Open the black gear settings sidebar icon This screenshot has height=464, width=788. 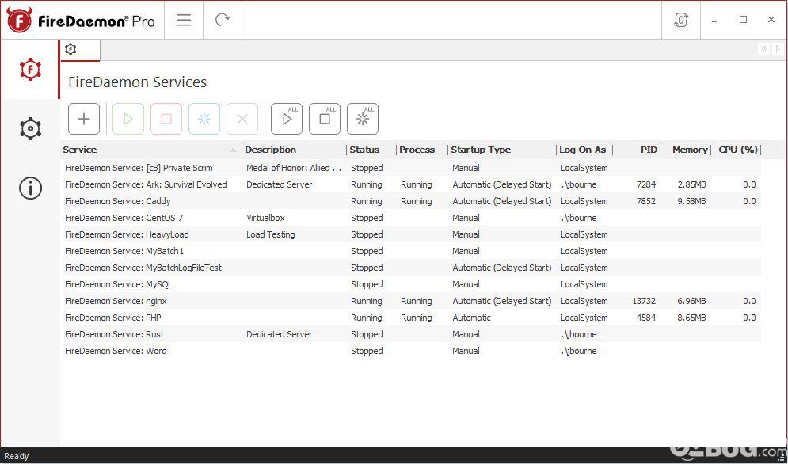point(30,129)
